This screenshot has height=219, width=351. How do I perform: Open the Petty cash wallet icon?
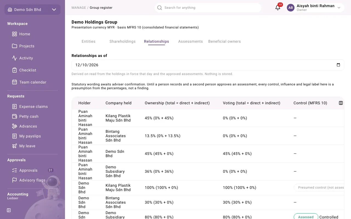click(x=15, y=116)
